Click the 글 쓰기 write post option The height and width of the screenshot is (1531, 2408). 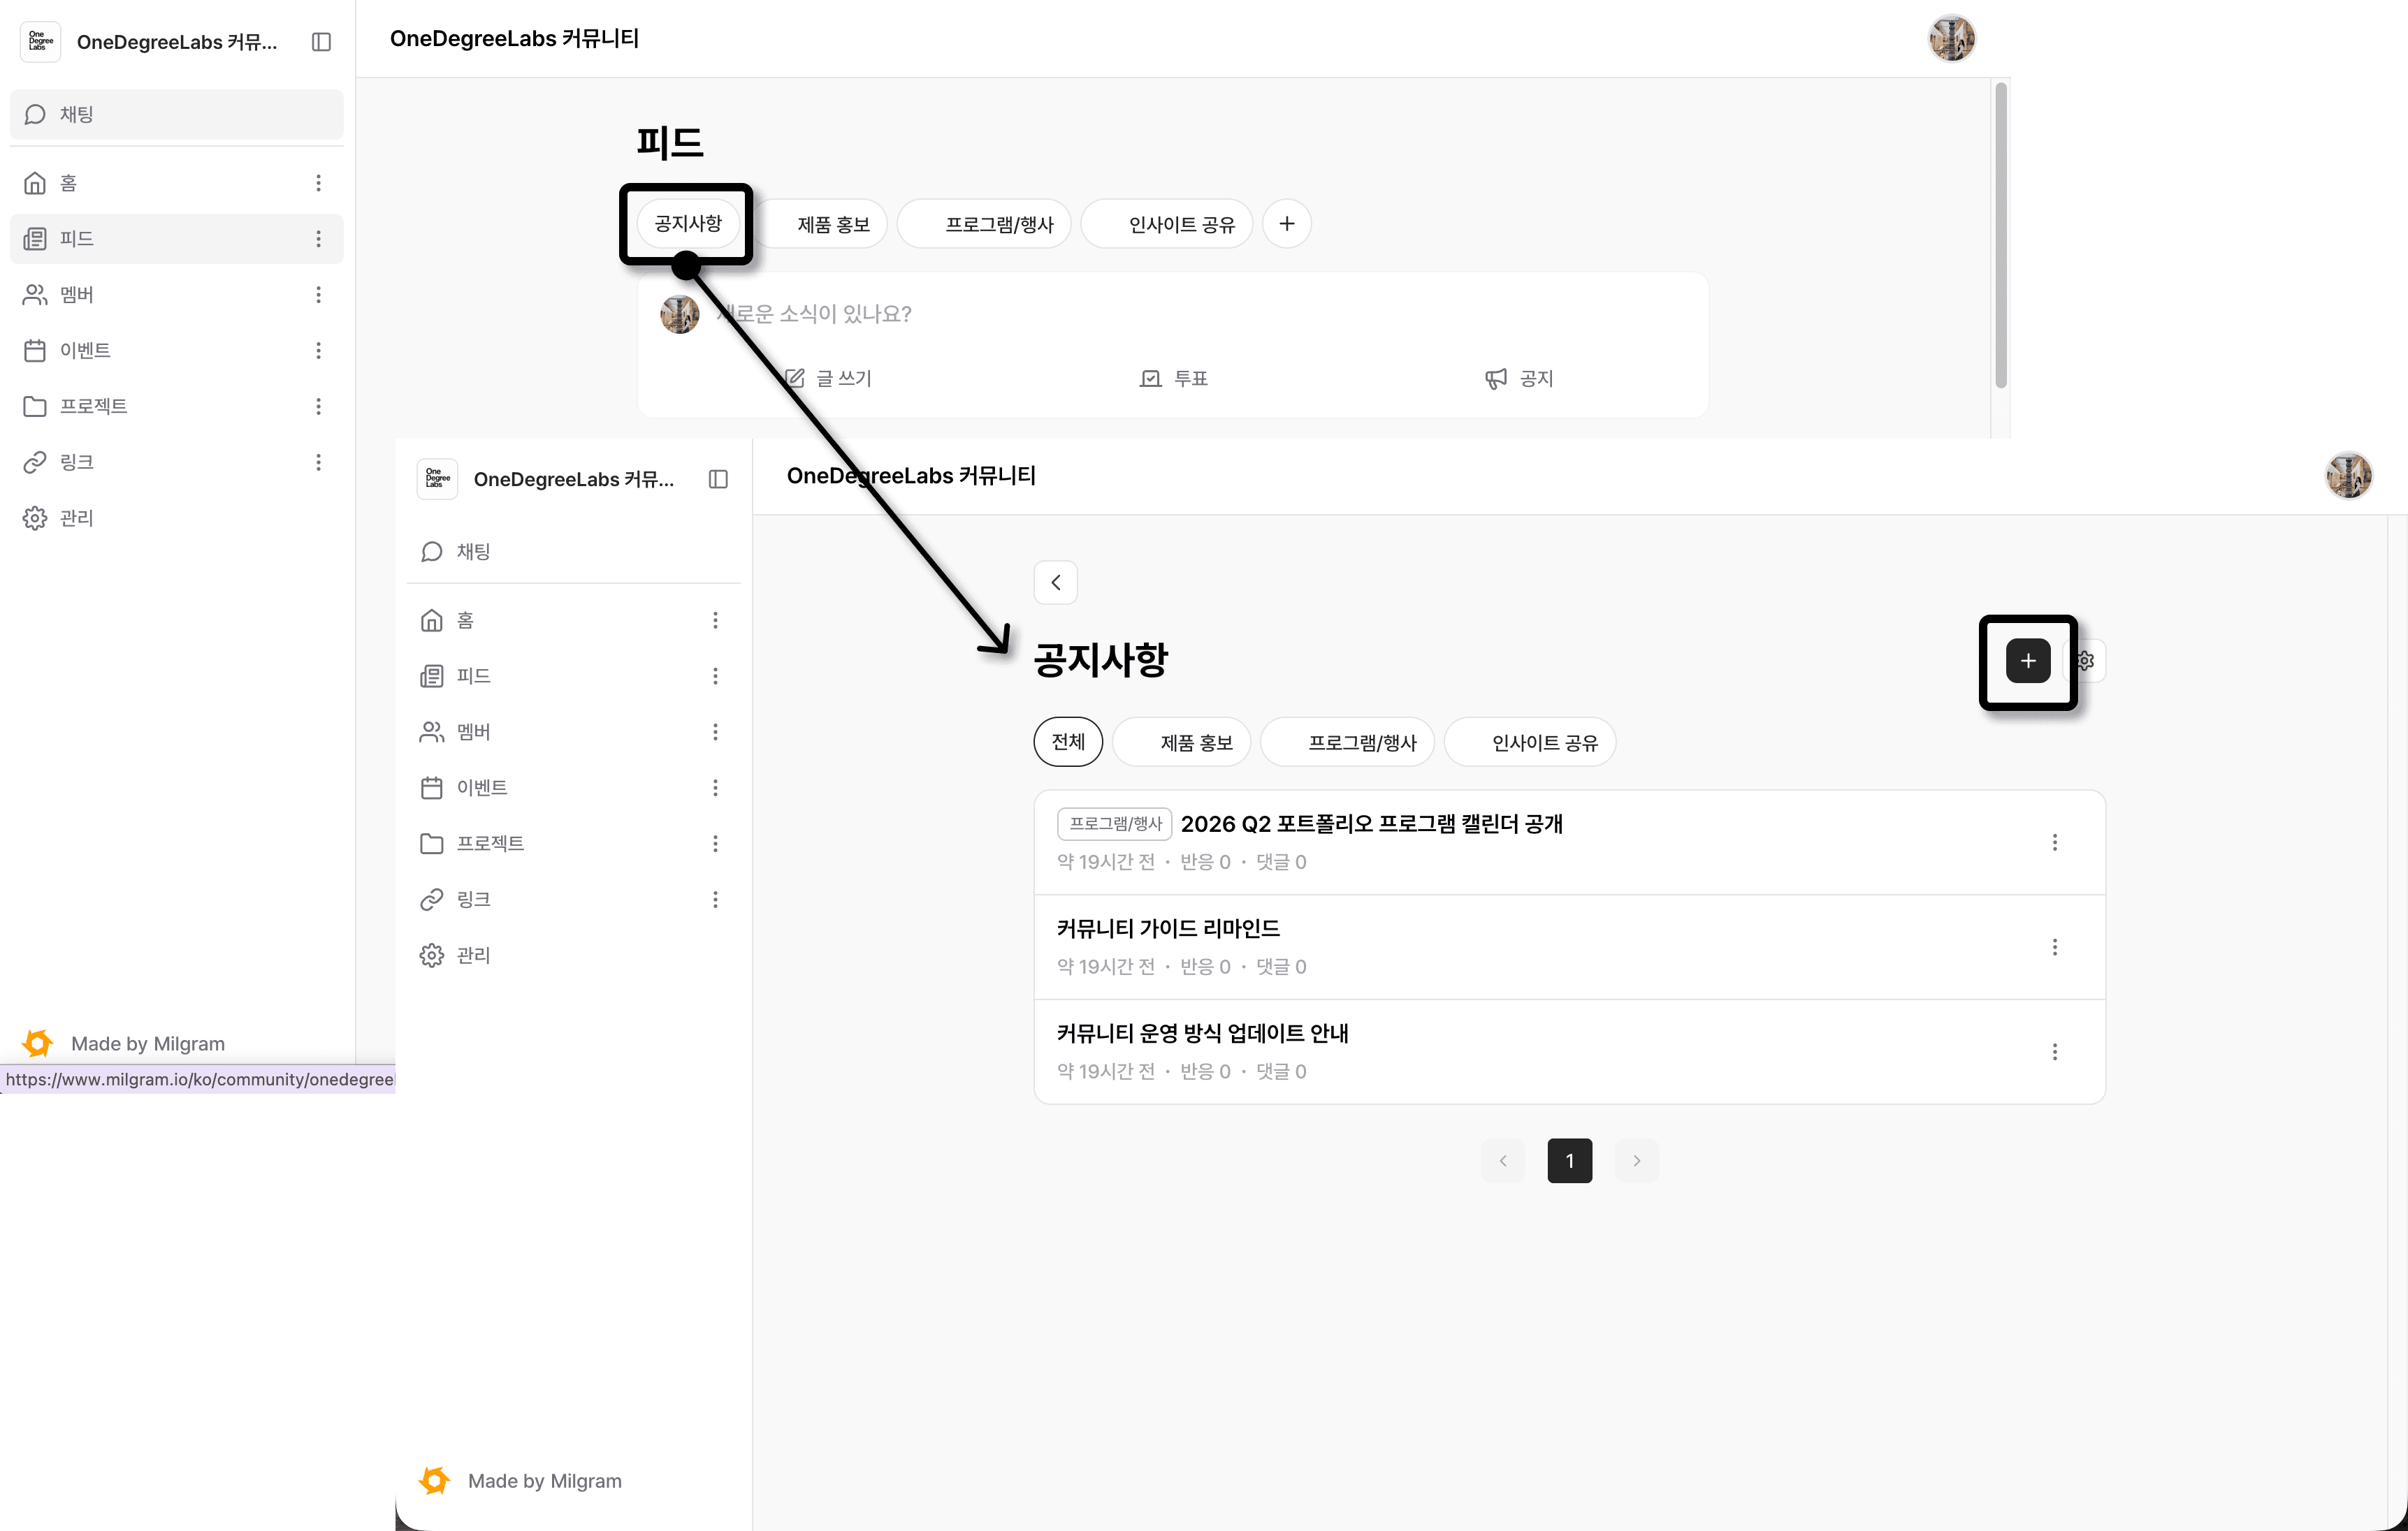pos(828,379)
